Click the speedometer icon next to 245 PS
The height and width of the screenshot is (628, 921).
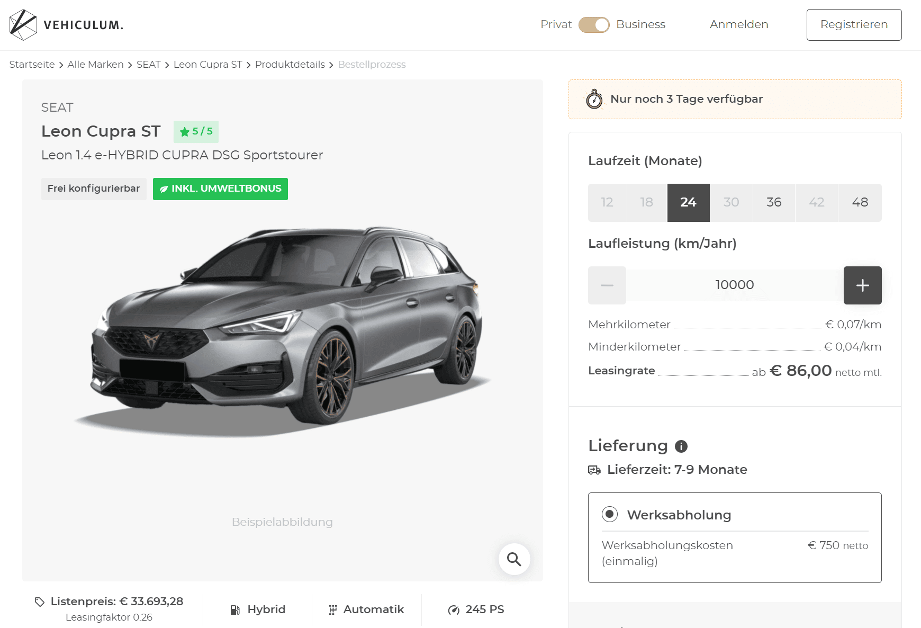(454, 610)
